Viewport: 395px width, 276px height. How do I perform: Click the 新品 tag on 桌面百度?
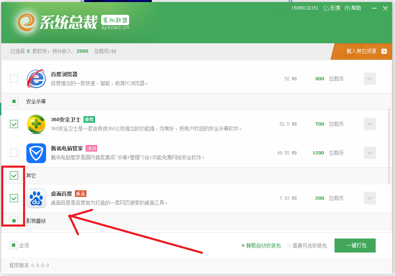click(81, 194)
